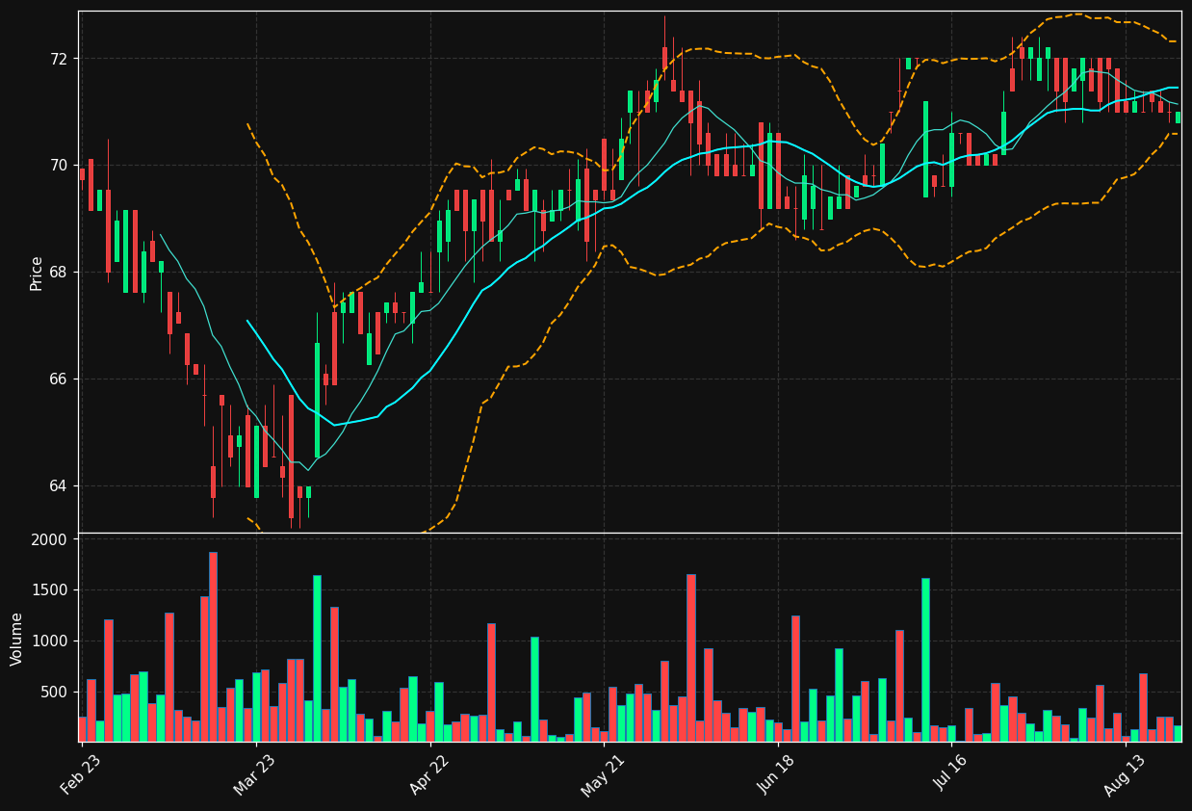The image size is (1192, 811).
Task: Click the tallest red volume bar
Action: point(213,647)
